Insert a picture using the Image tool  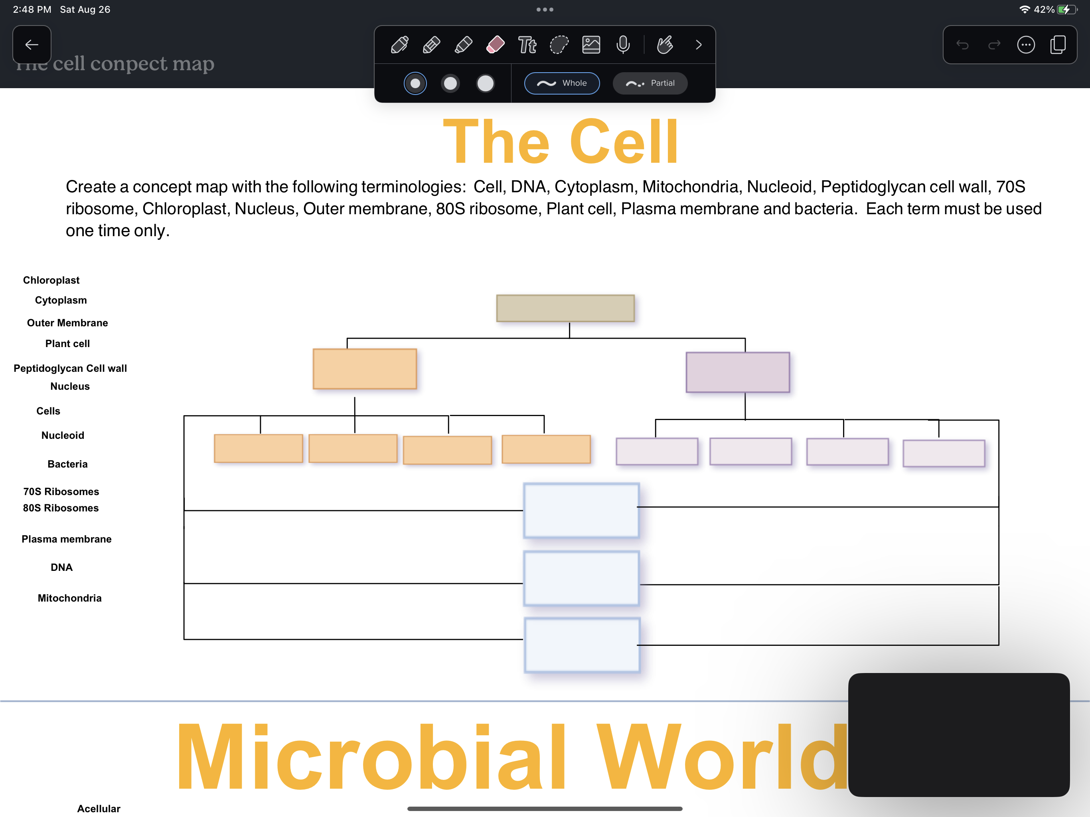[592, 45]
